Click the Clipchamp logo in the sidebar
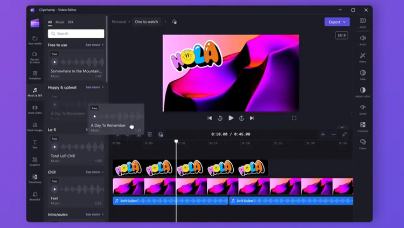 tap(35, 23)
